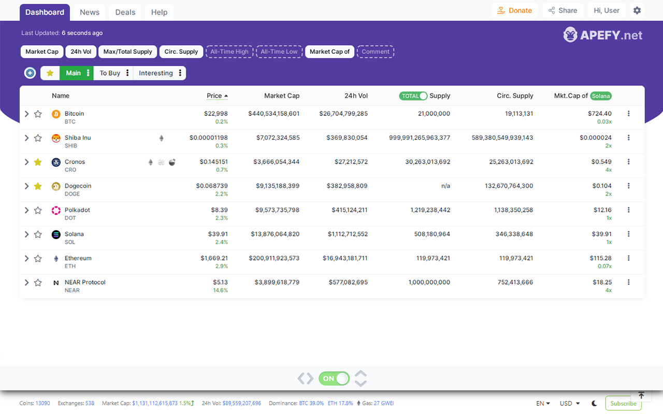The width and height of the screenshot is (663, 414).
Task: Follow the Coins 13090 link
Action: pos(35,403)
